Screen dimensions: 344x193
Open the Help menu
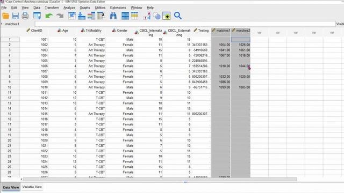pos(150,8)
